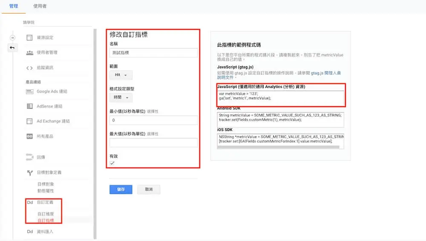Click the 取消 button

(x=149, y=190)
